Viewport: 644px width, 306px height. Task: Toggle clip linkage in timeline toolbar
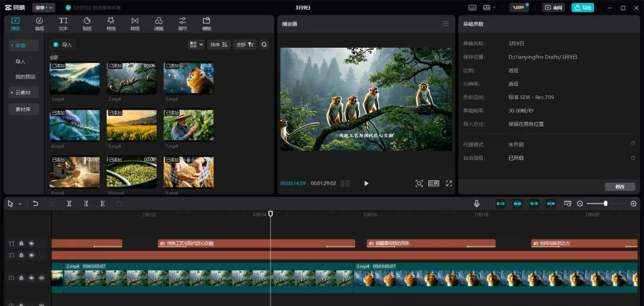[534, 203]
